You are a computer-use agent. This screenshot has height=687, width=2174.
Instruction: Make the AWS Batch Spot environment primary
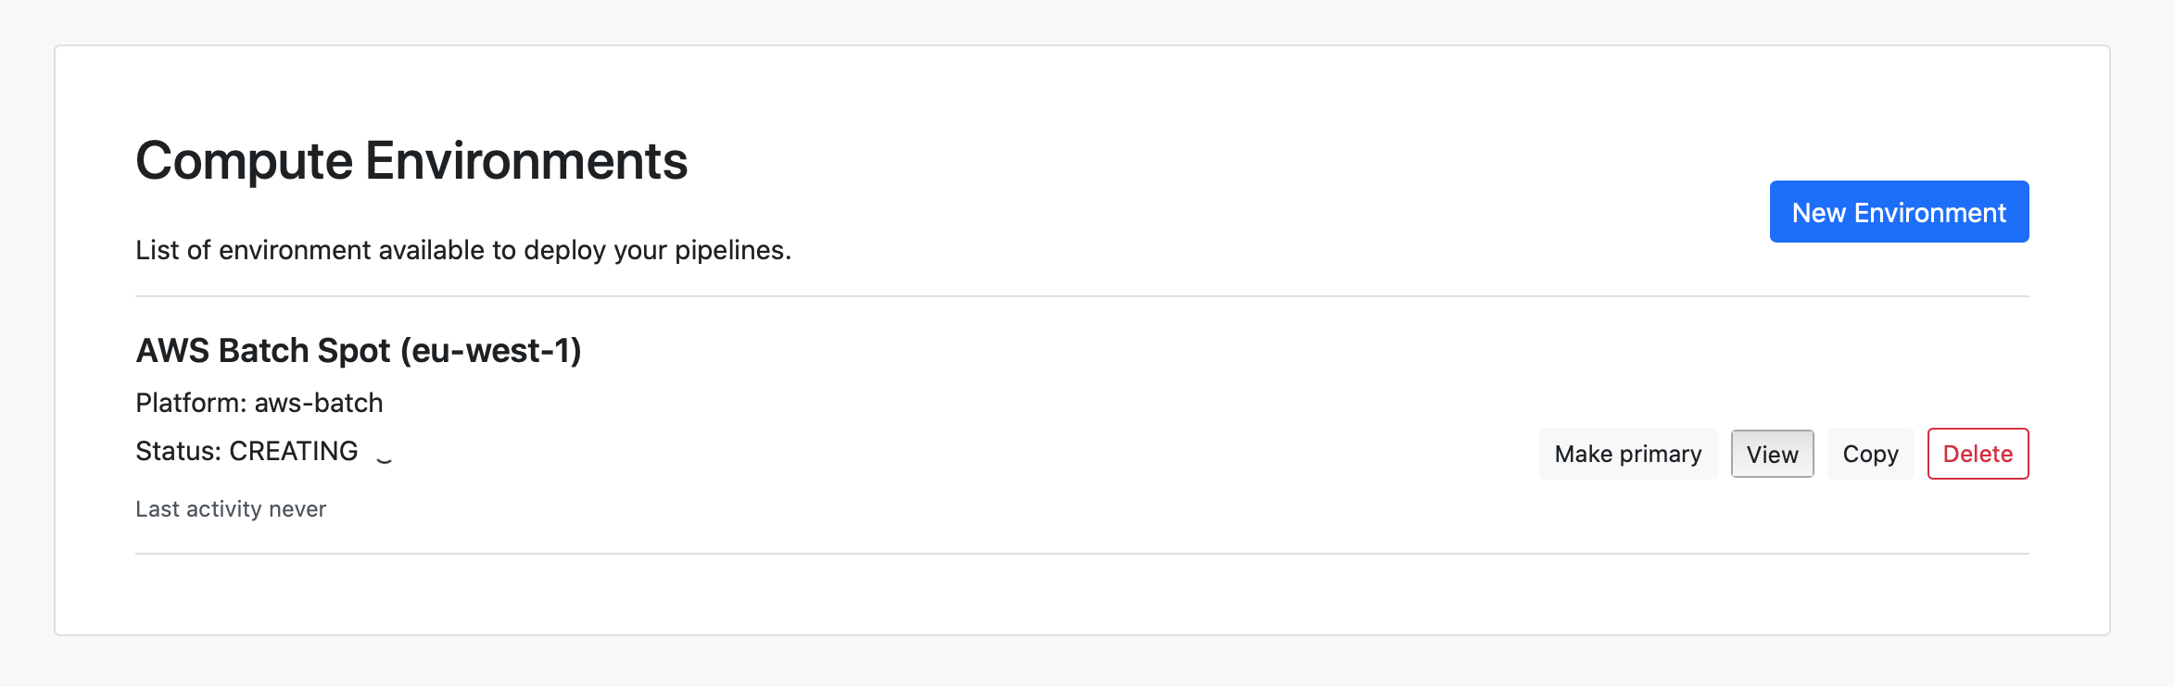[1628, 454]
